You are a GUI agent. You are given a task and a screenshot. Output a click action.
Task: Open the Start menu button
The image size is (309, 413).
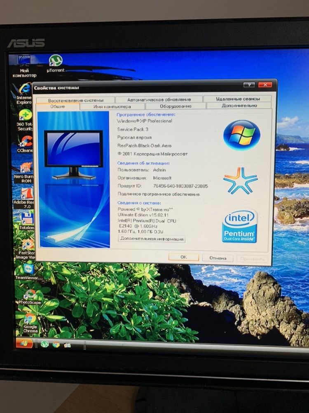tap(24, 343)
